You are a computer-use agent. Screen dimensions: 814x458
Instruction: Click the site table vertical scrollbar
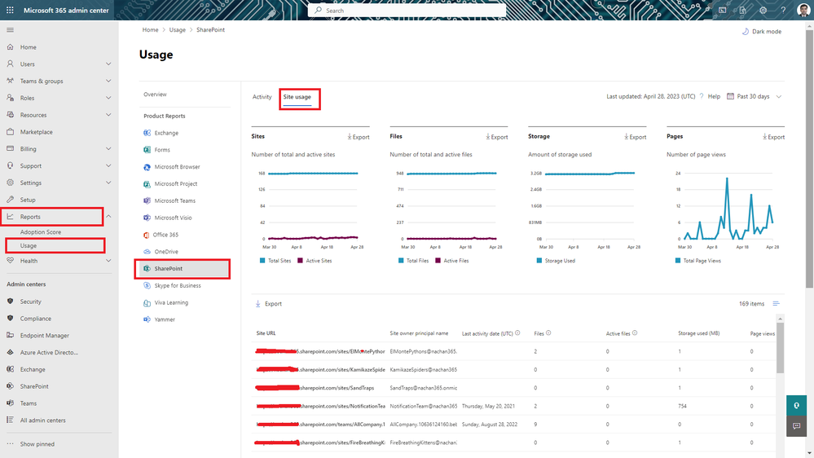click(x=781, y=347)
